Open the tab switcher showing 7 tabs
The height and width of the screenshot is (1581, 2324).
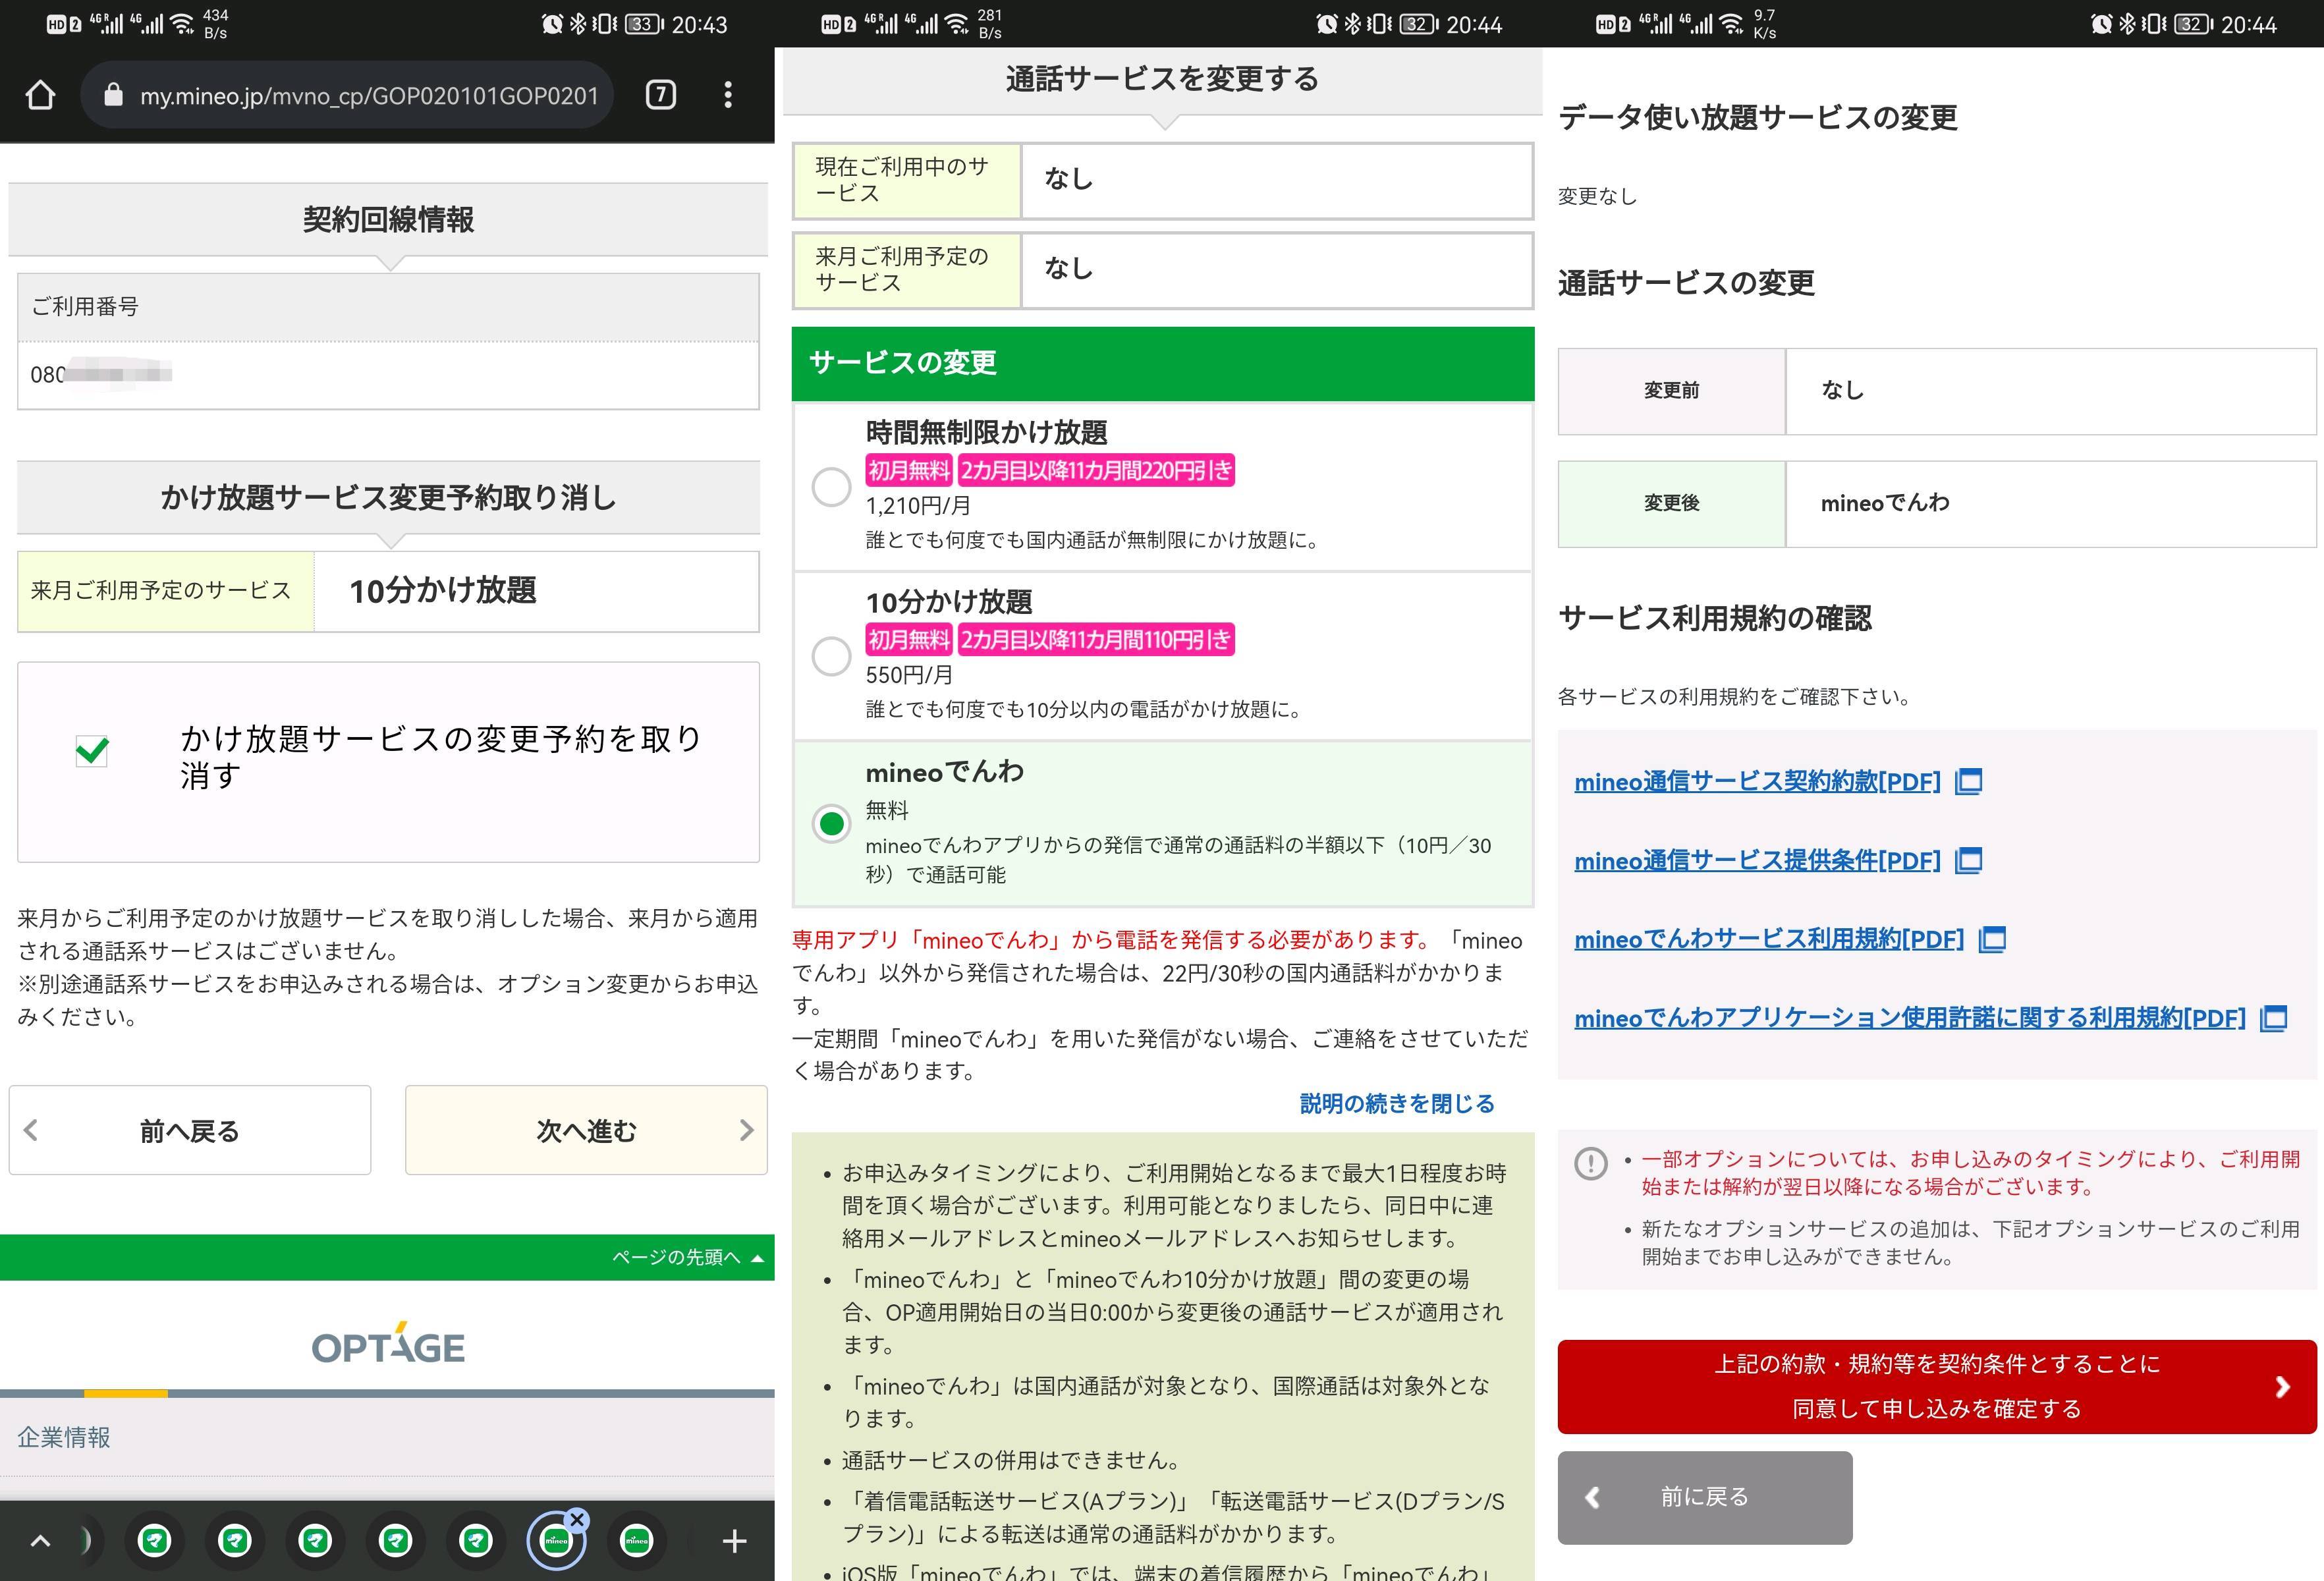click(660, 95)
